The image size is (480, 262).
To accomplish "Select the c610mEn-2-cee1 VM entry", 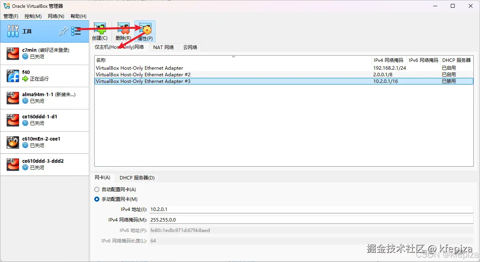I will click(x=45, y=142).
